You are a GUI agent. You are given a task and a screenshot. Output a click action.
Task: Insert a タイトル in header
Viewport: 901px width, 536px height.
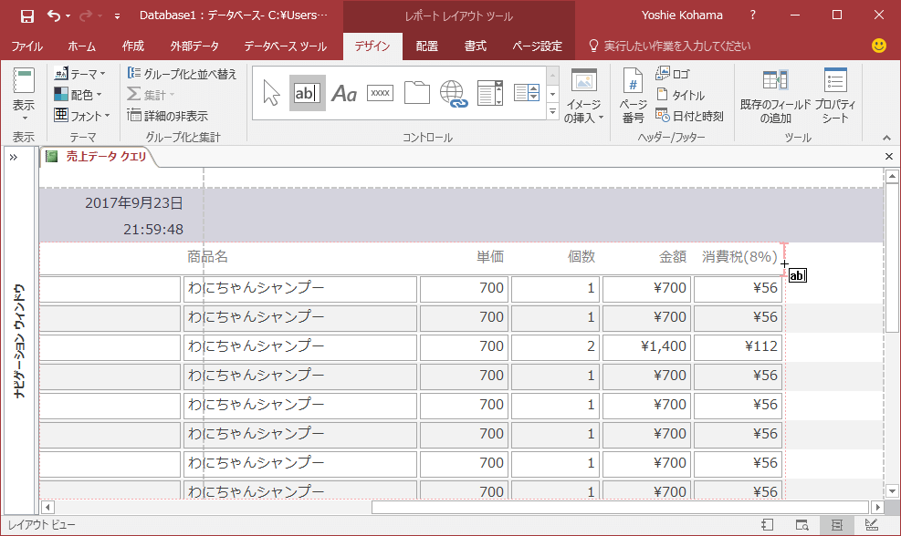coord(680,95)
